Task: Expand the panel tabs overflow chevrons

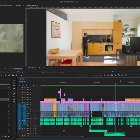Action: click(24, 5)
